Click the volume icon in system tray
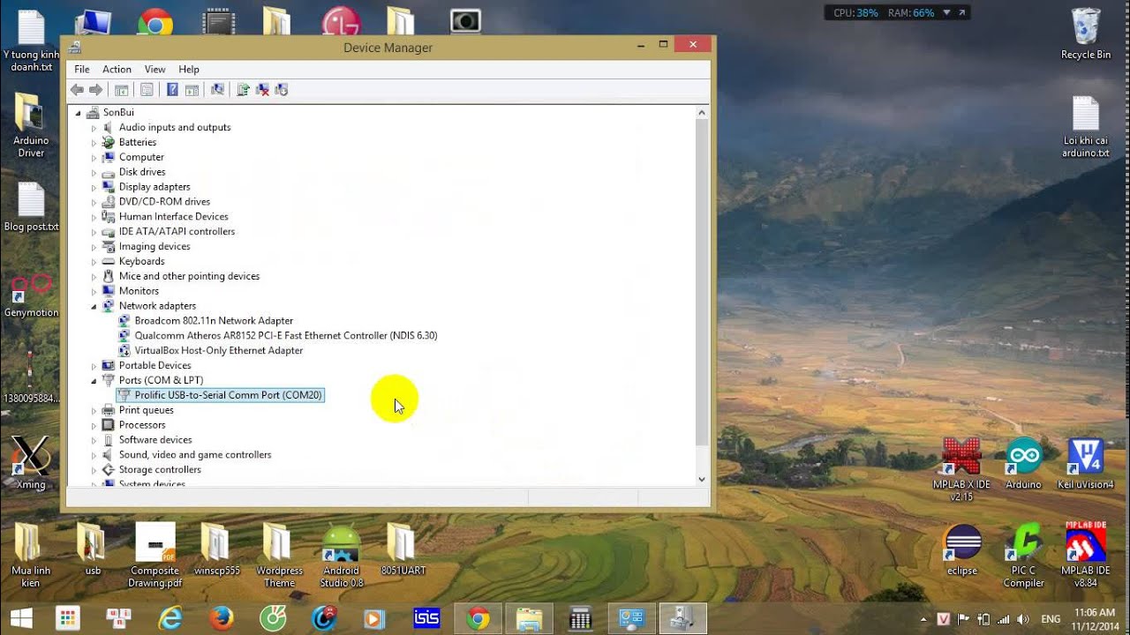The width and height of the screenshot is (1130, 635). 1023,619
